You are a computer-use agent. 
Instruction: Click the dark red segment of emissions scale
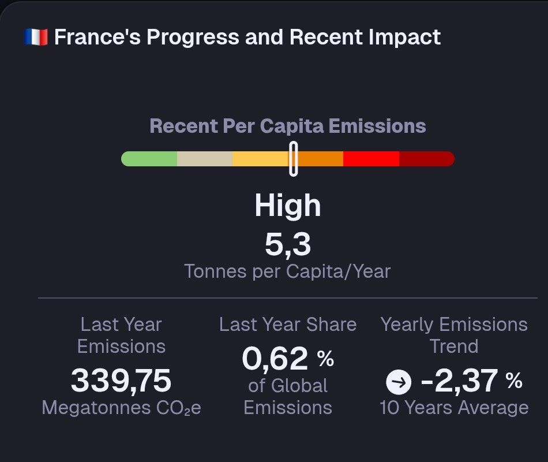pyautogui.click(x=427, y=159)
